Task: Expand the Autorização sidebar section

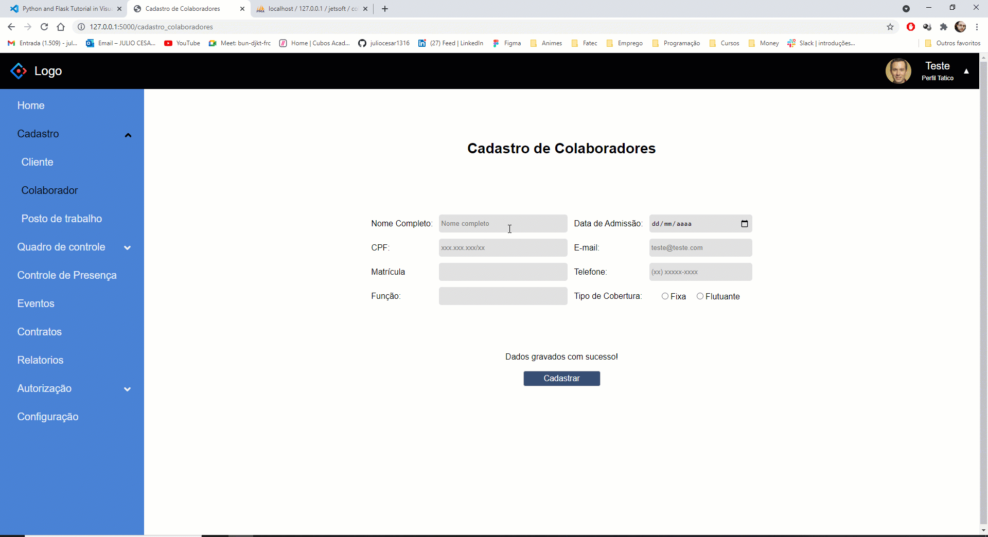Action: pyautogui.click(x=127, y=389)
